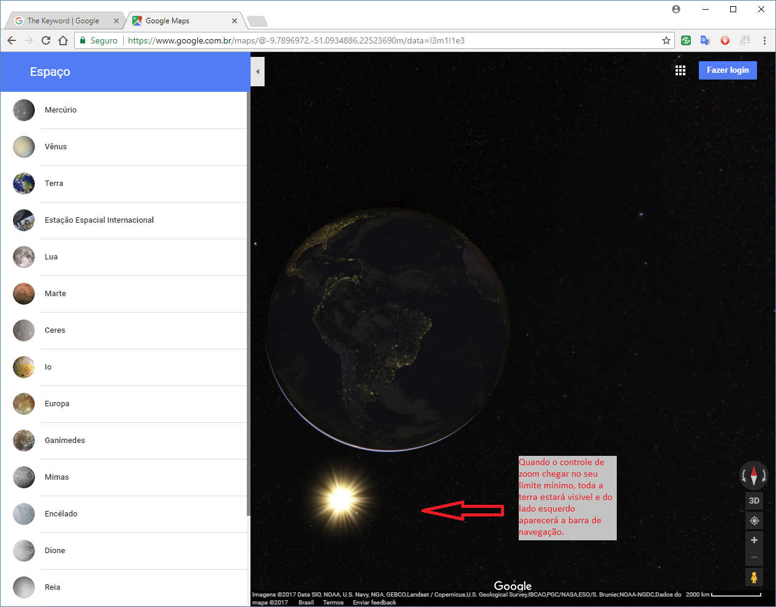The width and height of the screenshot is (776, 607).
Task: Open Chrome three-dot menu
Action: pyautogui.click(x=764, y=40)
